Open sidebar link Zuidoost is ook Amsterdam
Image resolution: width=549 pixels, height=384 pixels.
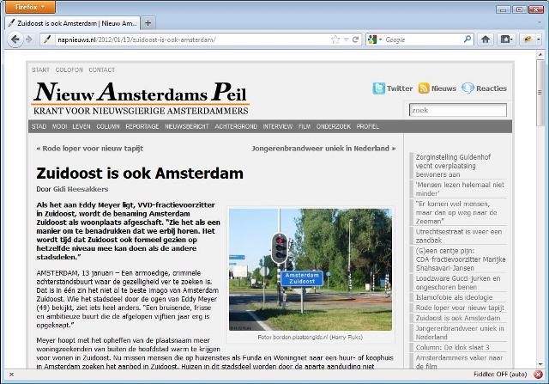(x=458, y=318)
